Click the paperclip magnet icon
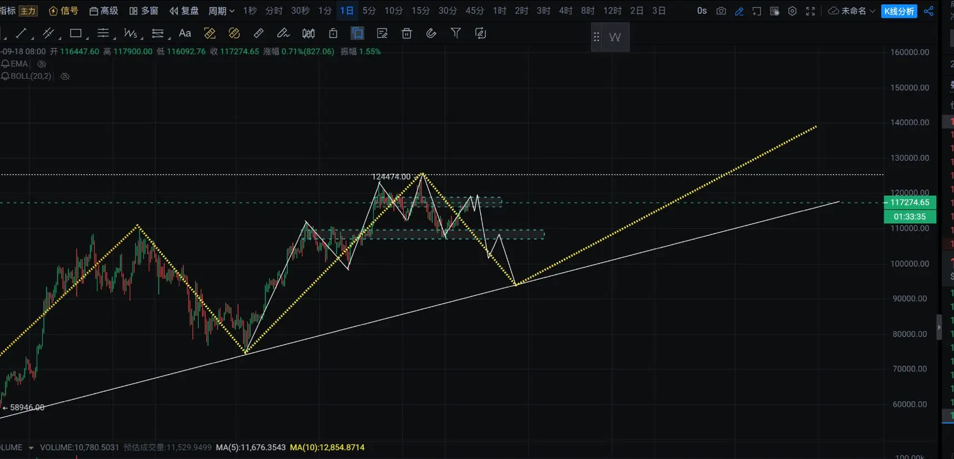Screen dimensions: 954x459 click(431, 34)
